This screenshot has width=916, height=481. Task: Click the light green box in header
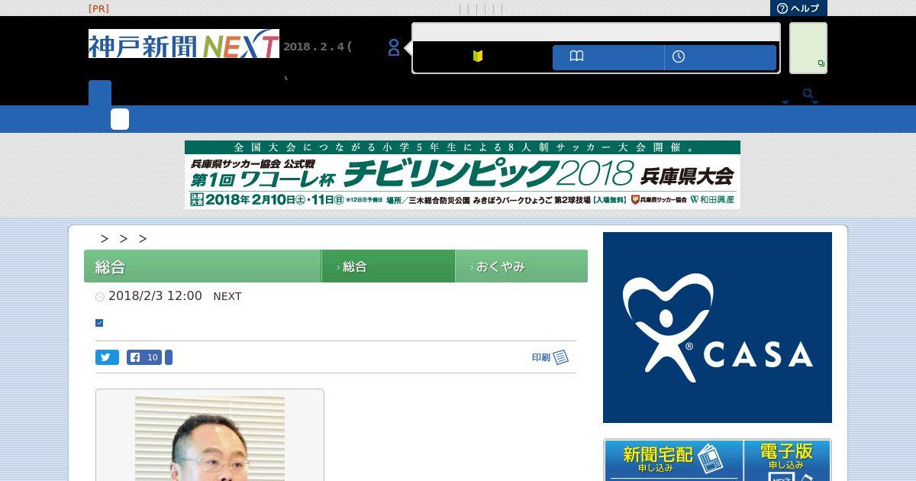click(x=808, y=48)
